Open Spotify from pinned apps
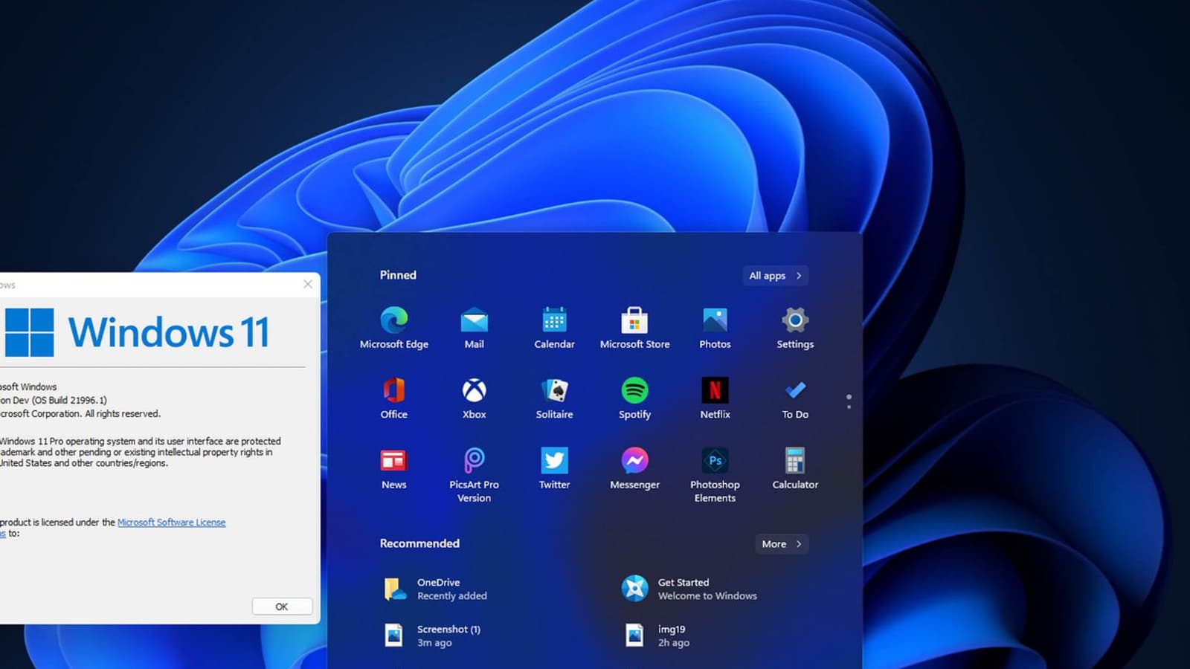Screen dimensions: 1190x669 click(634, 398)
